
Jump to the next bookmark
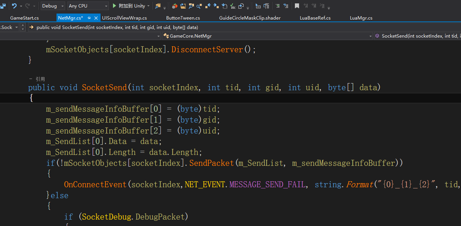[x=314, y=5]
